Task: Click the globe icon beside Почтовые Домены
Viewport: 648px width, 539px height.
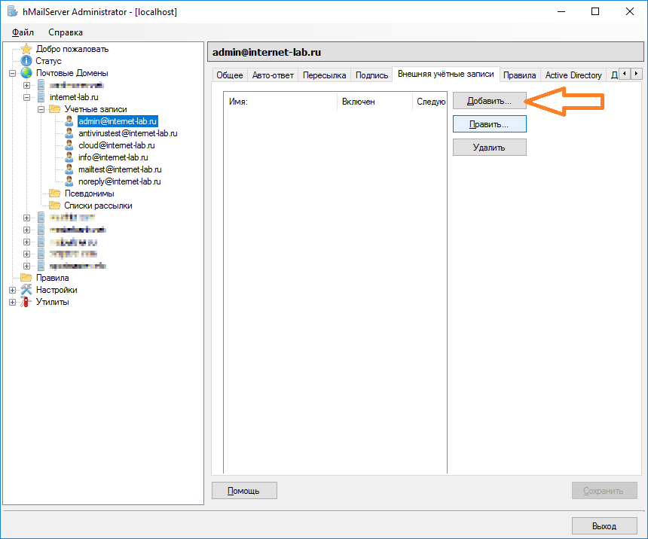Action: 26,73
